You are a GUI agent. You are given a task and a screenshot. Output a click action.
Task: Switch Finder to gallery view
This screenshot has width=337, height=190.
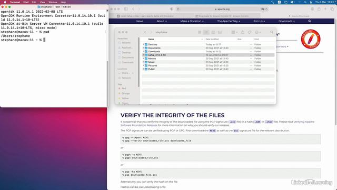click(x=220, y=32)
